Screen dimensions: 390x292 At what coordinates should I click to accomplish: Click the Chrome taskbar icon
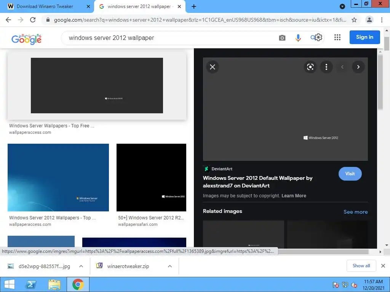[x=78, y=284]
